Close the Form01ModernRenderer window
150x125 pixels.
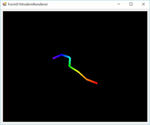144,4
